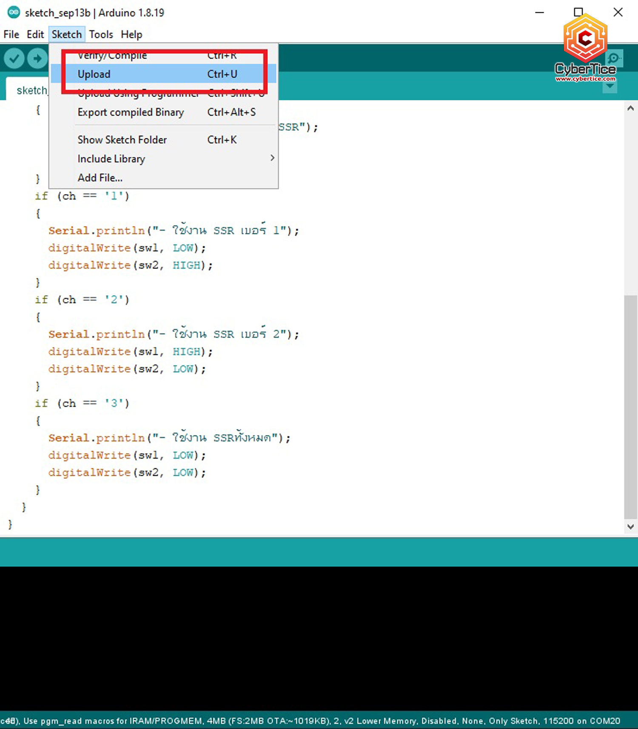Open the File menu
Screen dimensions: 638x729
(x=11, y=34)
